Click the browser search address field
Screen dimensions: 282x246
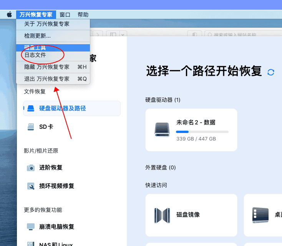(243, 34)
